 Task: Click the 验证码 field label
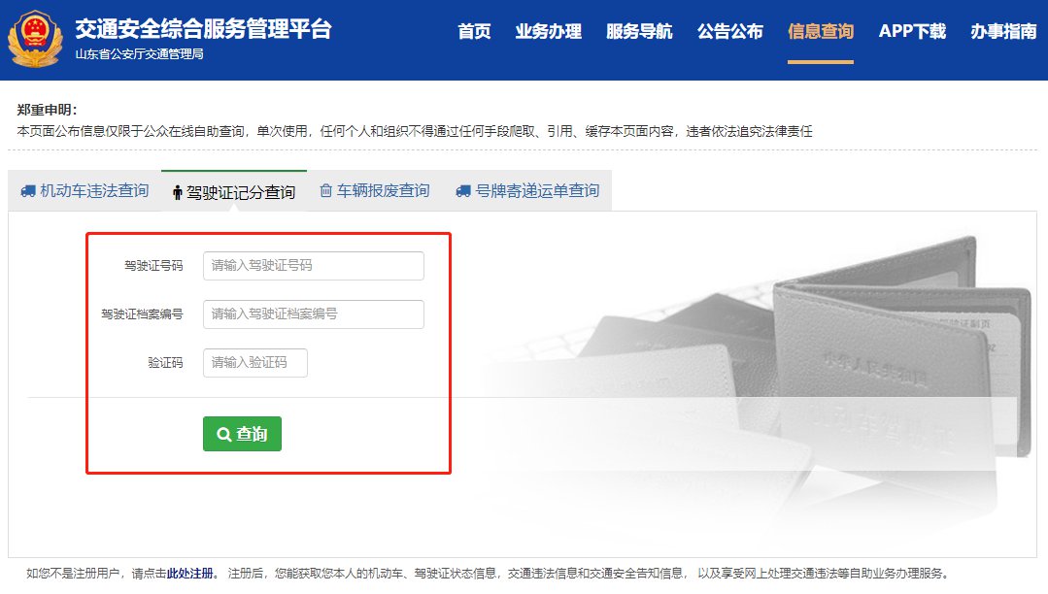tap(165, 363)
